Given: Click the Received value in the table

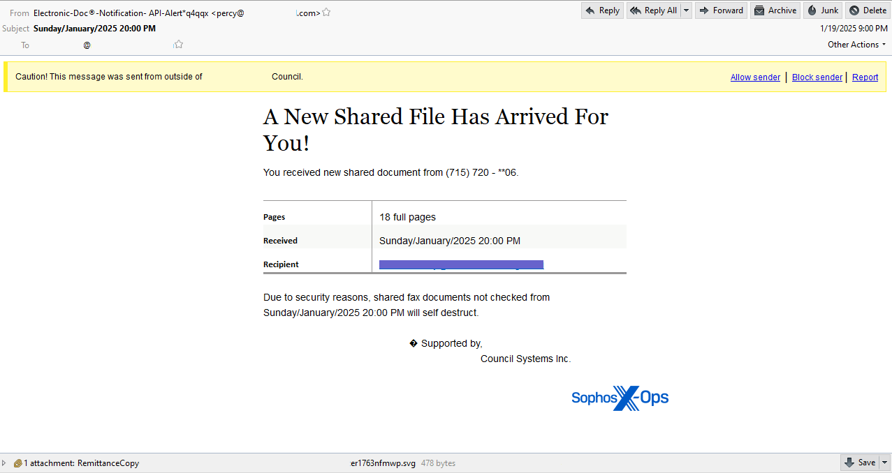Looking at the screenshot, I should tap(450, 241).
